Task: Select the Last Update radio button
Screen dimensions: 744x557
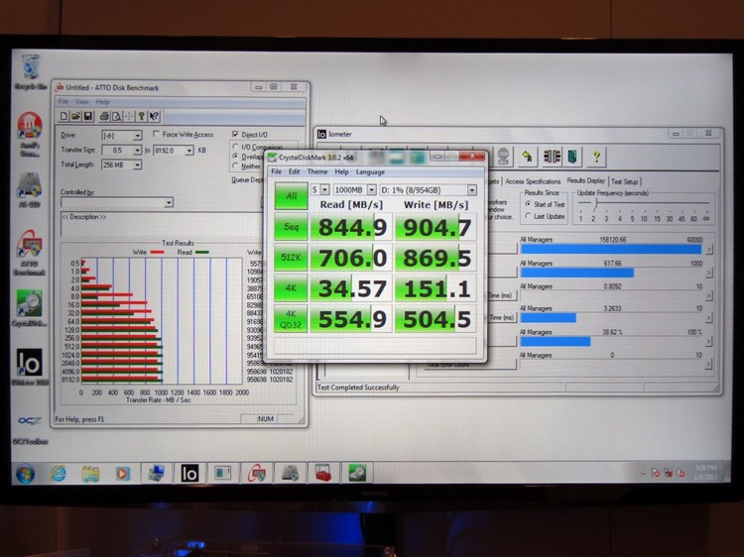Action: (x=528, y=216)
